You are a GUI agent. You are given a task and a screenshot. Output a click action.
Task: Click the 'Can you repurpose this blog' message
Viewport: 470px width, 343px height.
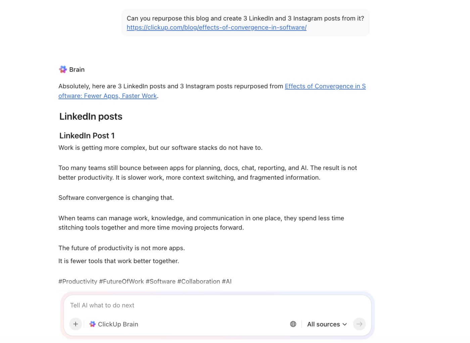[x=245, y=18]
